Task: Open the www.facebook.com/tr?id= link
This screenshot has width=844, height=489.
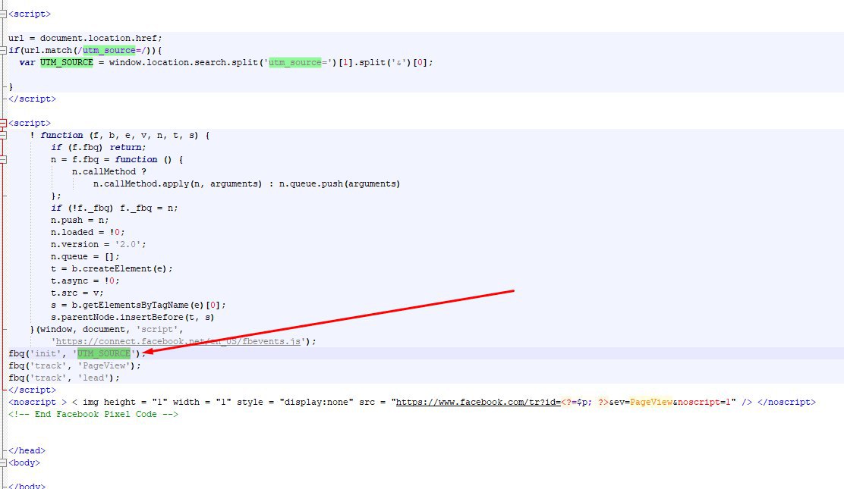Action: click(x=478, y=403)
